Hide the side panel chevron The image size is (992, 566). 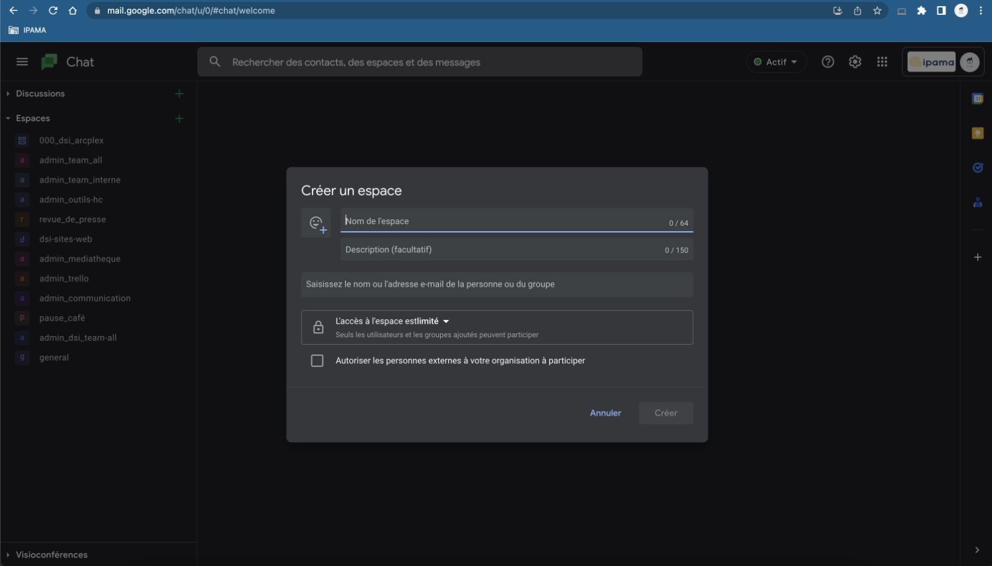tap(977, 550)
